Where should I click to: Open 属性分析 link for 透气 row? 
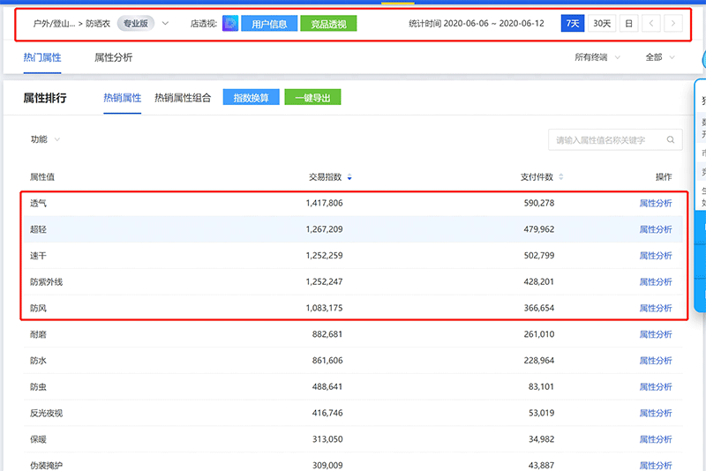(655, 204)
